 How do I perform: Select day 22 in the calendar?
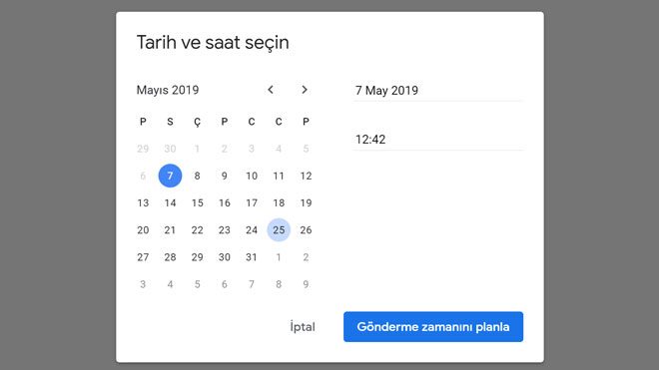click(x=197, y=229)
